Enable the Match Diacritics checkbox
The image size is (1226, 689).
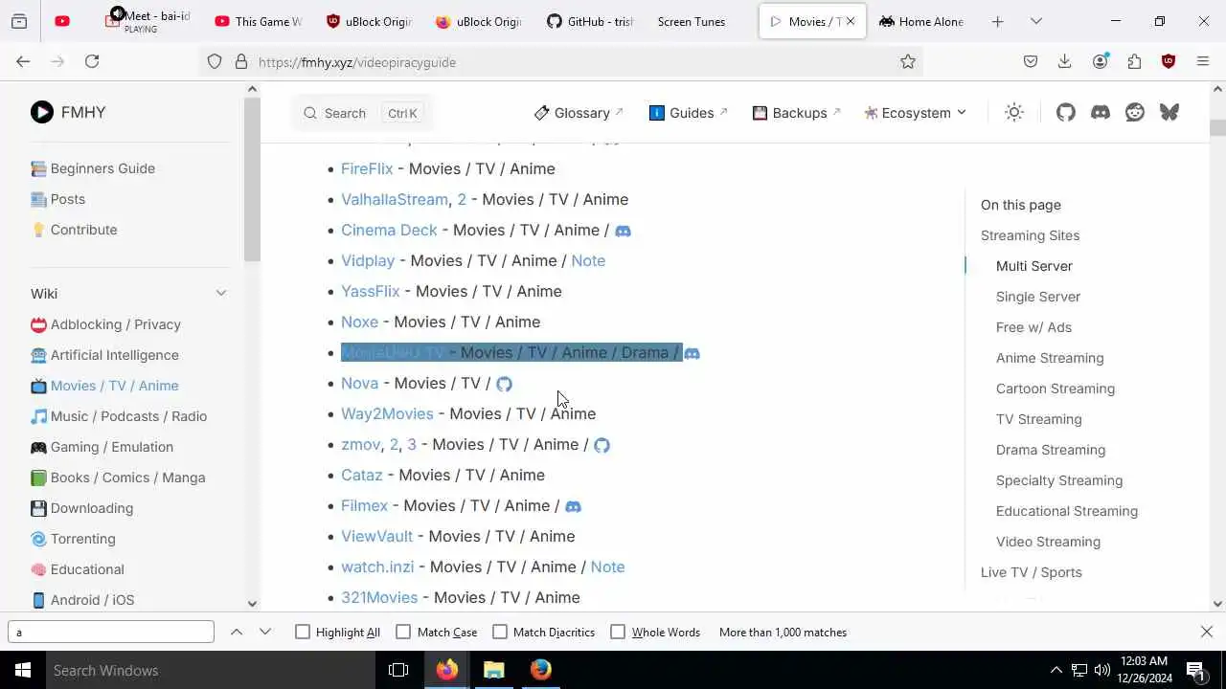point(500,632)
